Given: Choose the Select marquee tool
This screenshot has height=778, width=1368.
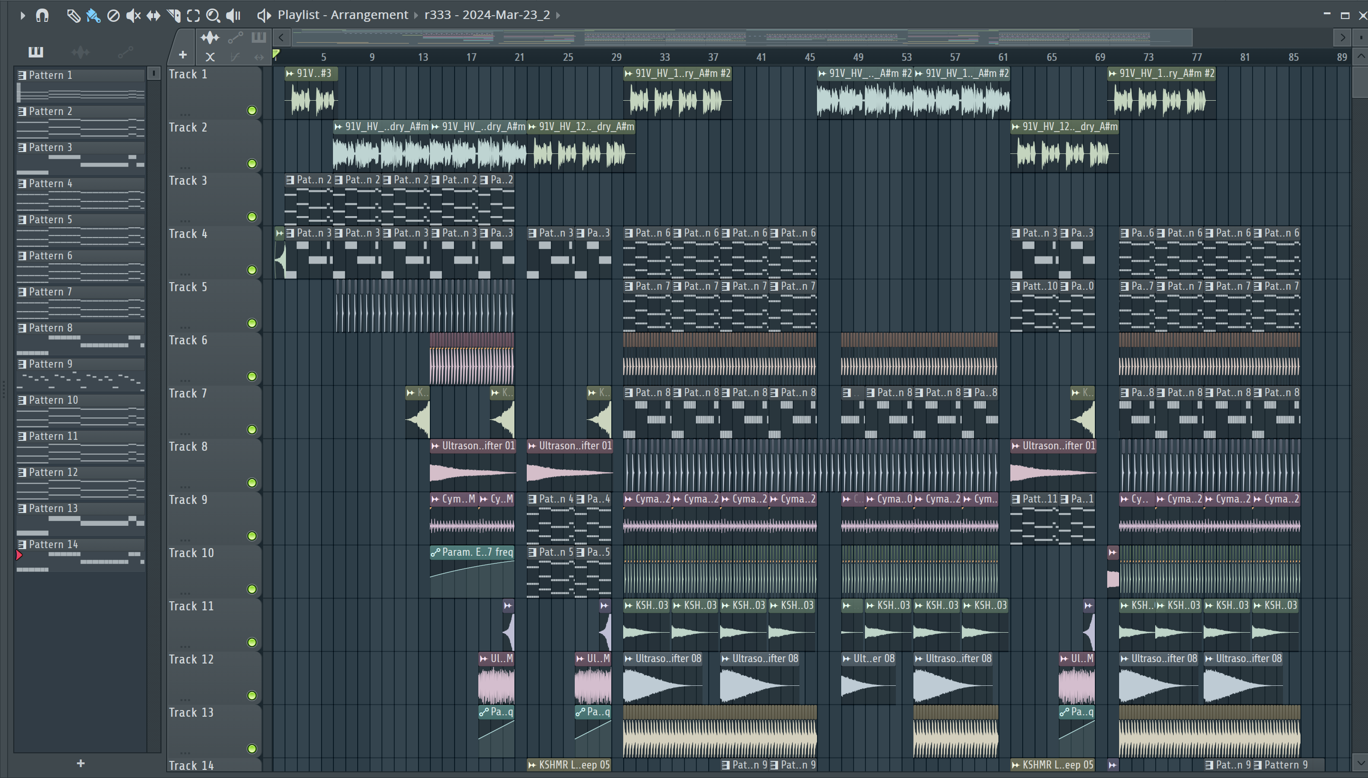Looking at the screenshot, I should coord(193,16).
